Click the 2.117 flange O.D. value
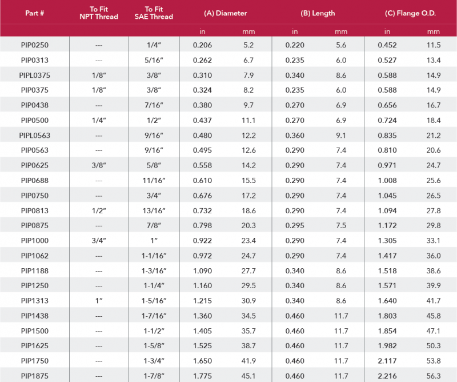The image size is (457, 382). [x=387, y=360]
